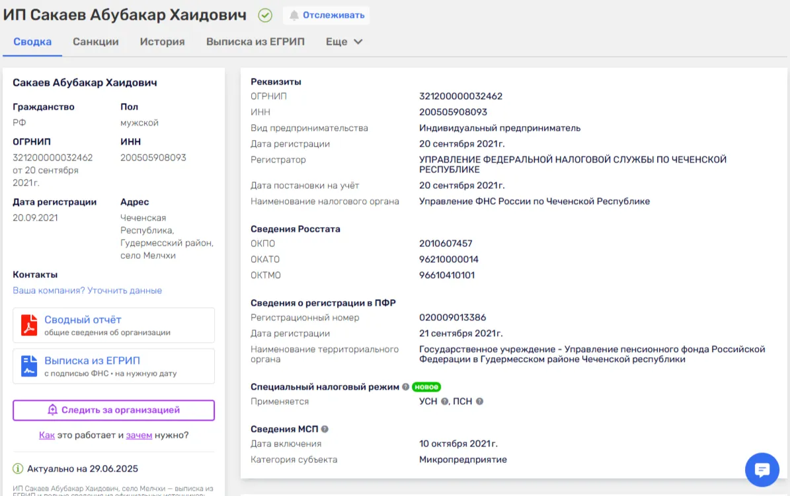Viewport: 790px width, 496px height.
Task: Click the question mark next to УСН
Action: click(444, 402)
